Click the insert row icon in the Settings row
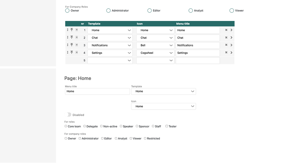Viewport: 286px width, 163px height. coord(77,52)
